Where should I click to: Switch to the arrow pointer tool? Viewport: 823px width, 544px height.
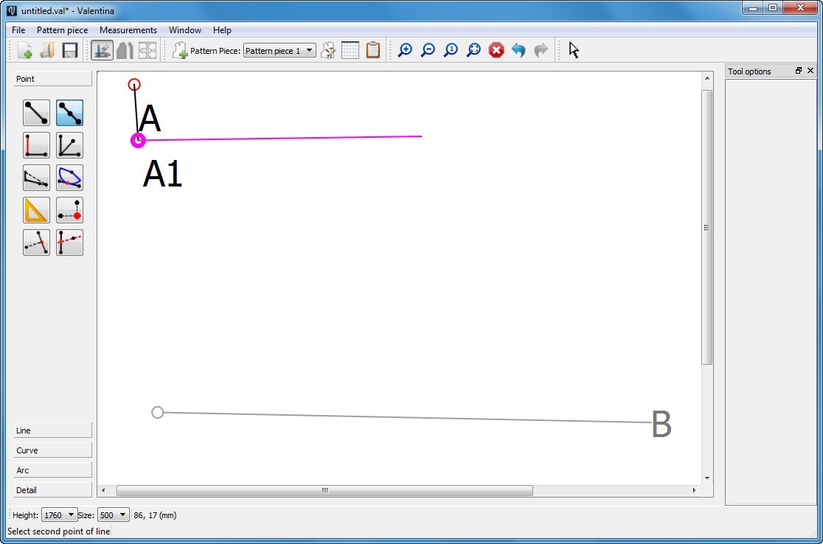574,50
